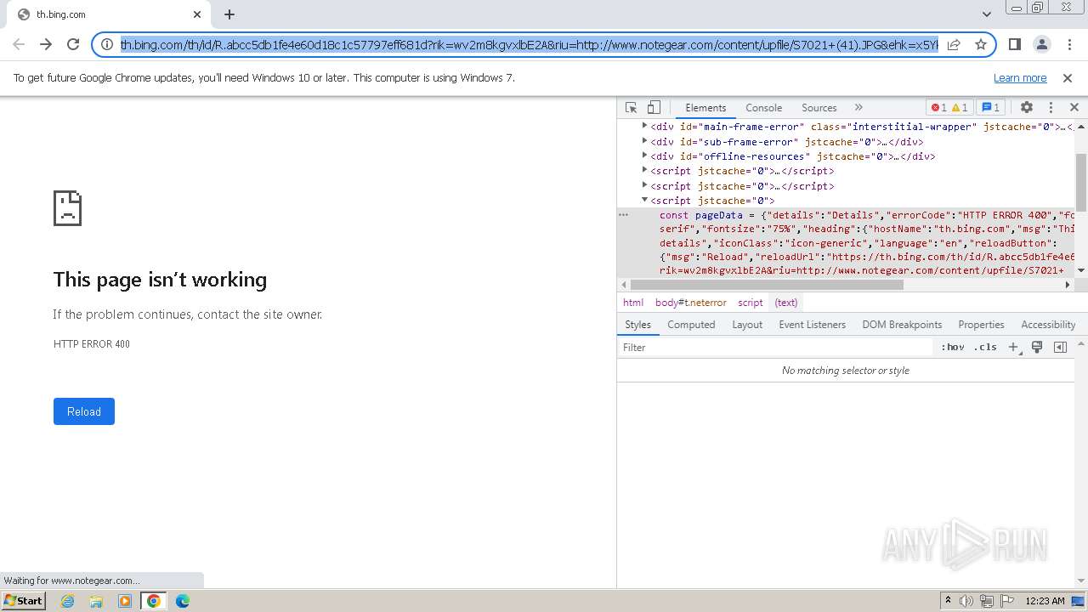Toggle the :hov element state pane

pyautogui.click(x=953, y=348)
